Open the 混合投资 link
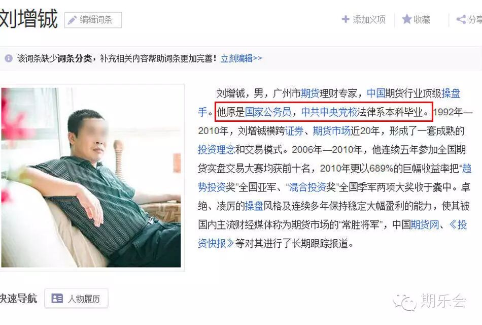The image size is (482, 325). (307, 187)
